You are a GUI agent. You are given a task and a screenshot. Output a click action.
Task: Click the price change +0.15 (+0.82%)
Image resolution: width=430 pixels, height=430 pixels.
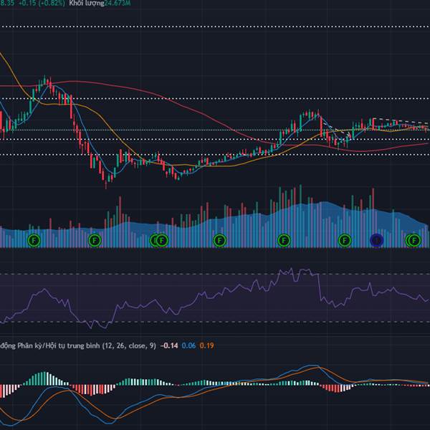(x=42, y=4)
